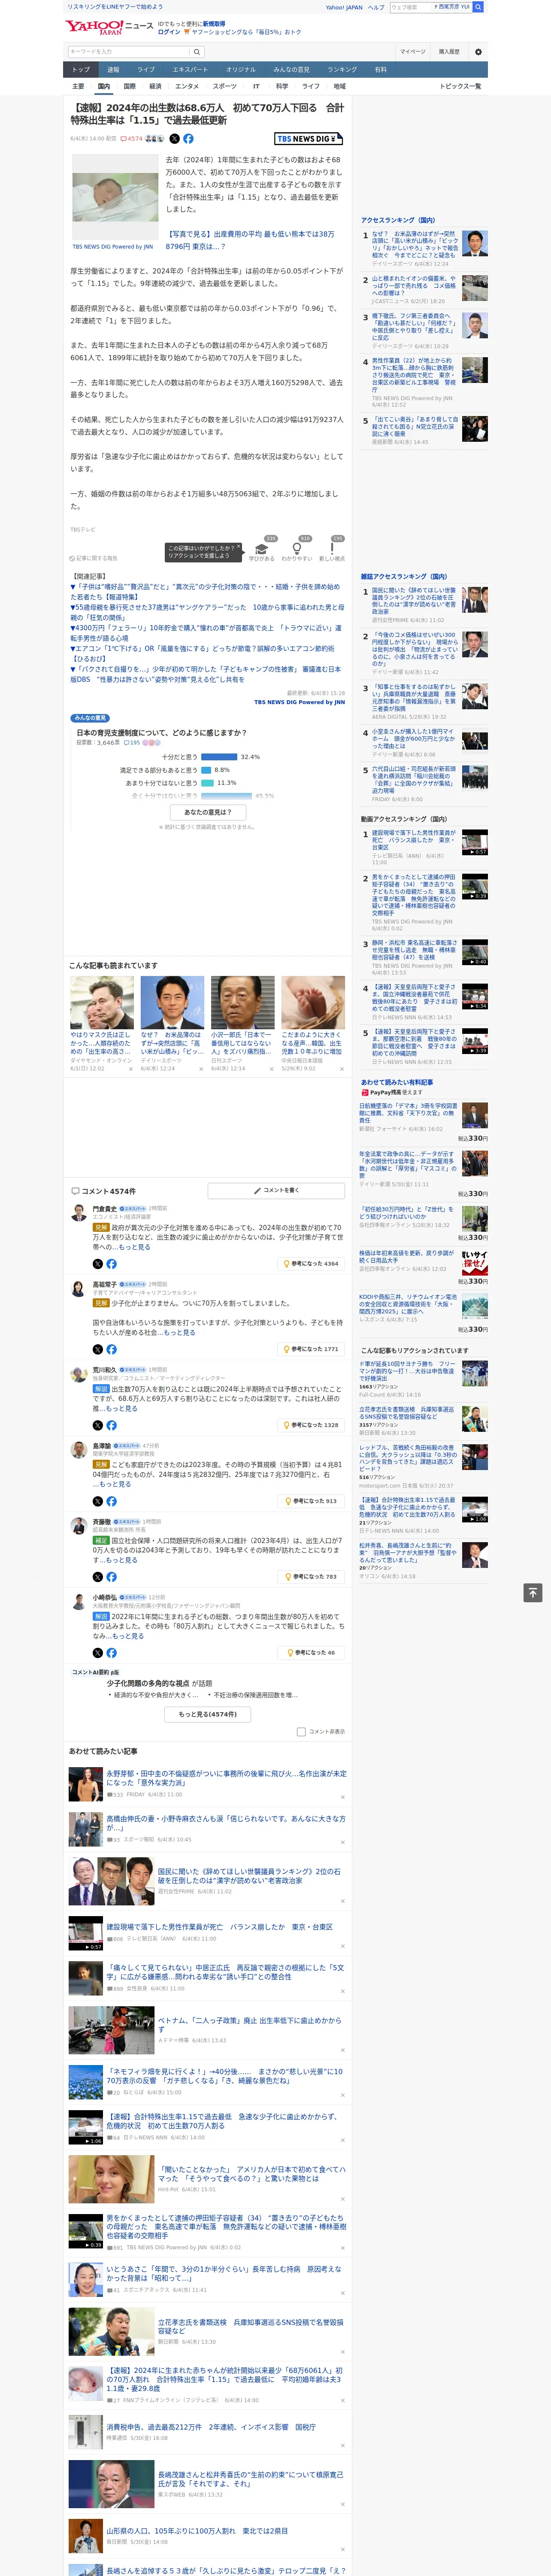Screen dimensions: 551x2576
Task: Click the 十分だと思う 32.4% poll bar
Action: (x=219, y=757)
